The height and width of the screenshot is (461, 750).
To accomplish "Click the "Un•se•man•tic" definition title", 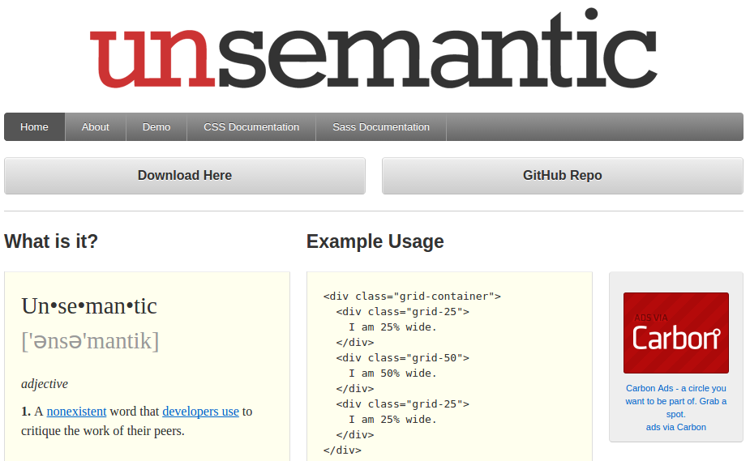I will click(89, 306).
